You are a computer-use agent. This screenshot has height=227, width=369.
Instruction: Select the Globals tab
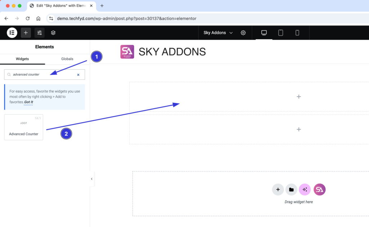[x=67, y=59]
